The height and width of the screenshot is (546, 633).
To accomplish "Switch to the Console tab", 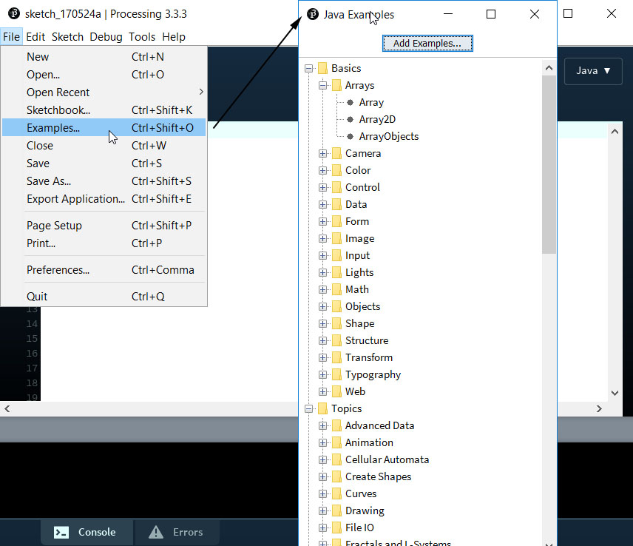I will coord(87,532).
